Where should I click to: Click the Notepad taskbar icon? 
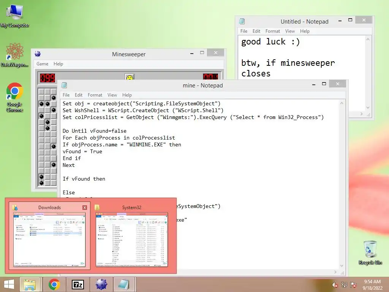click(124, 284)
